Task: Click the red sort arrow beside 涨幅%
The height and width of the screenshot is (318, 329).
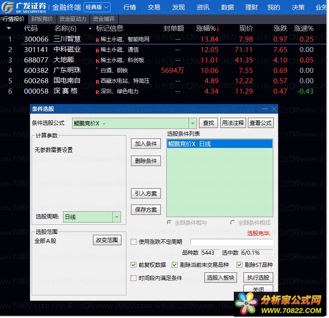Action: point(218,28)
